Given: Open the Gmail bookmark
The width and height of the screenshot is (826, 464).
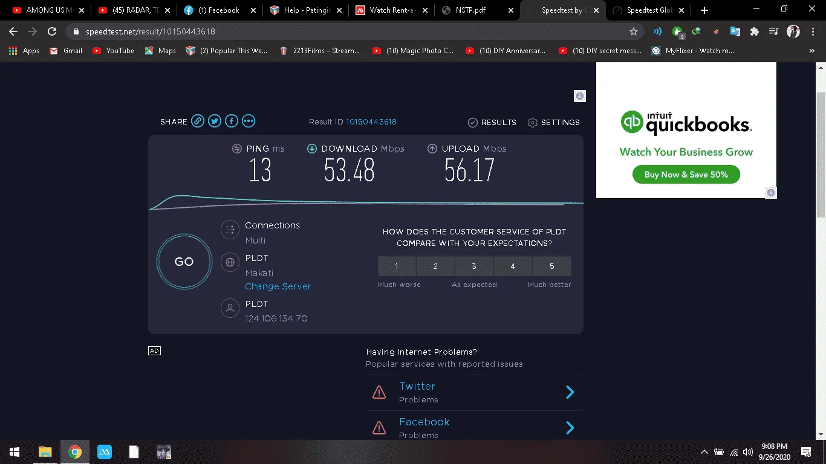Looking at the screenshot, I should [66, 51].
